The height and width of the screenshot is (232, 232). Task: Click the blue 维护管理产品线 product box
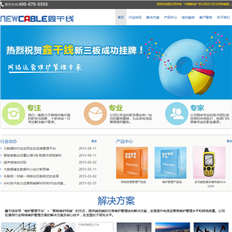tap(170, 163)
